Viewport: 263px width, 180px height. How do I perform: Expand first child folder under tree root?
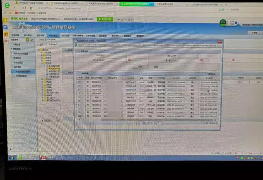coord(42,52)
